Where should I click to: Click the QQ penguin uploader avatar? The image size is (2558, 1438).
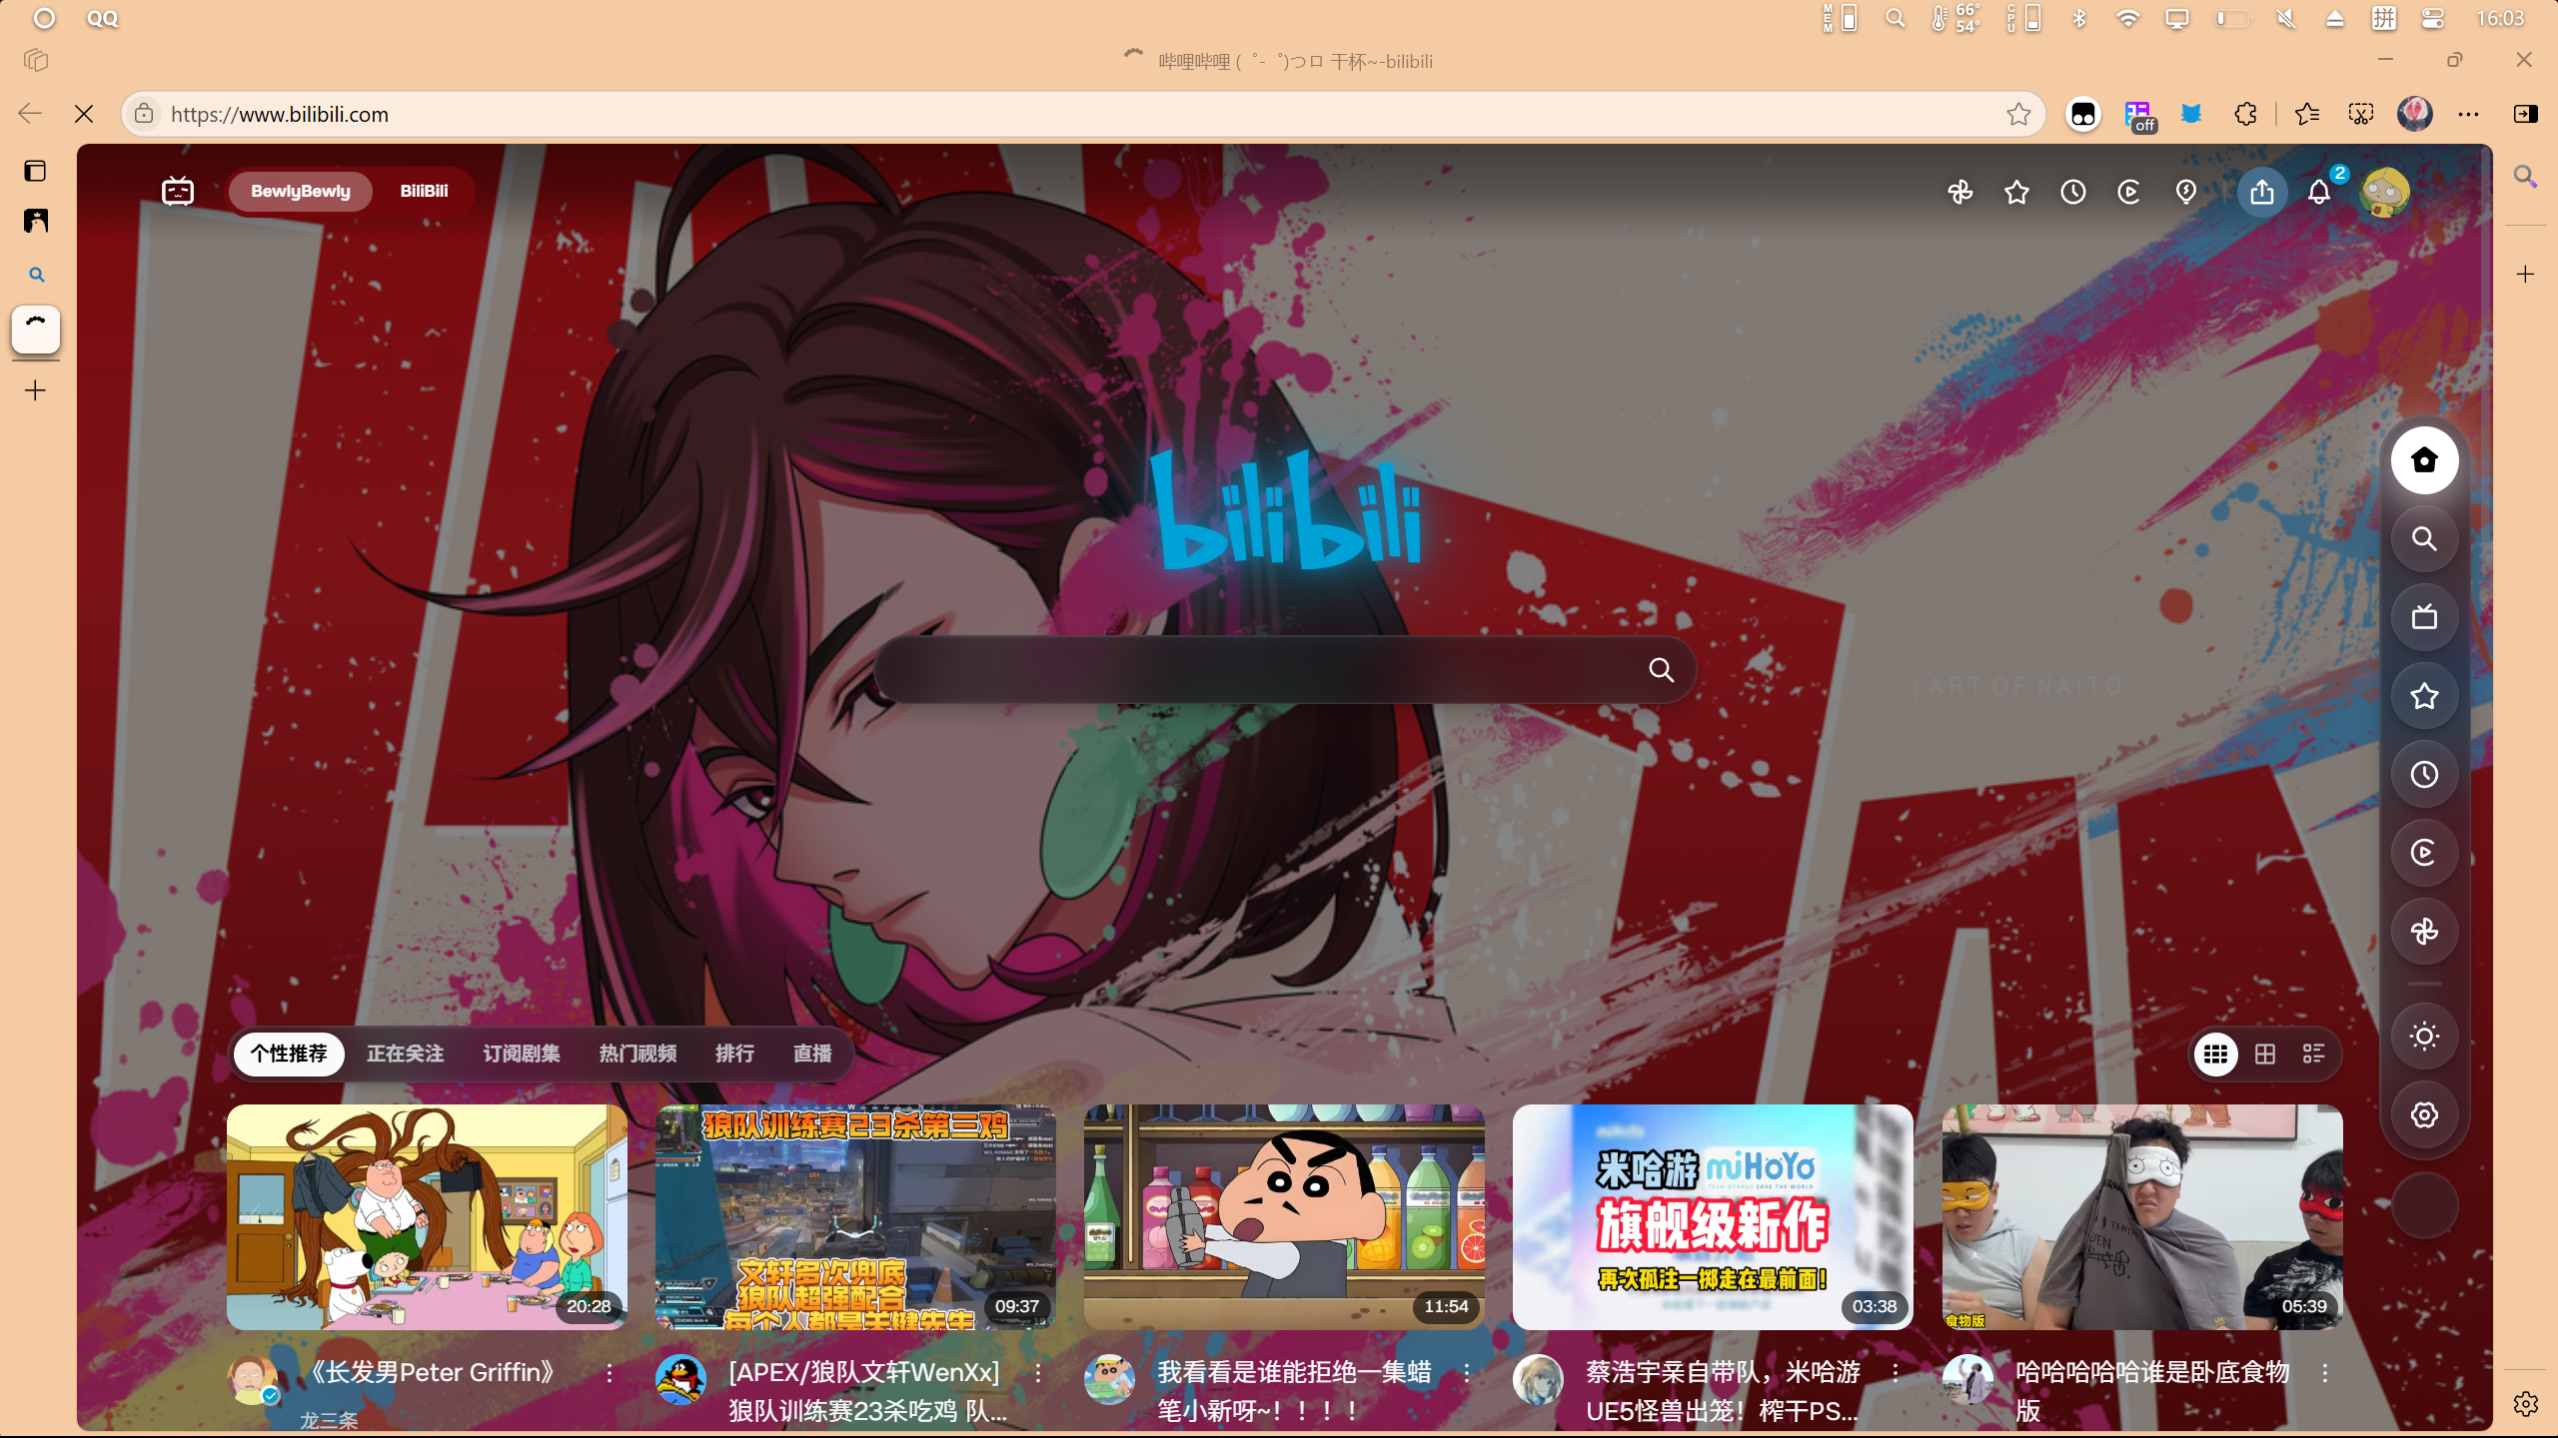[680, 1380]
